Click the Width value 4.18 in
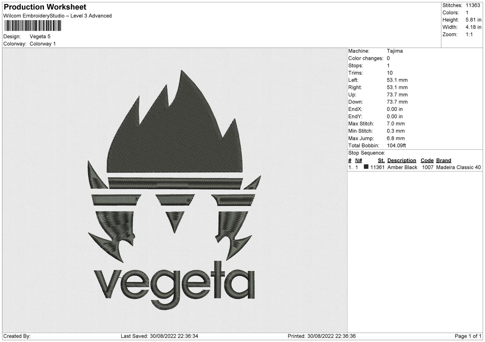Viewport: 485px width, 342px height. coord(473,27)
